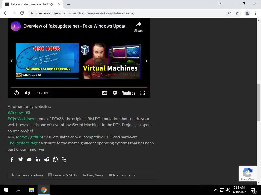
Task: Go forward in browser
Action: pos(14,13)
